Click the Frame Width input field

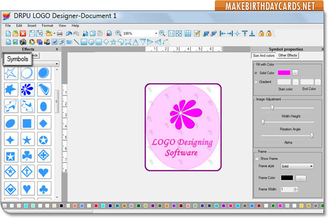tap(287, 190)
